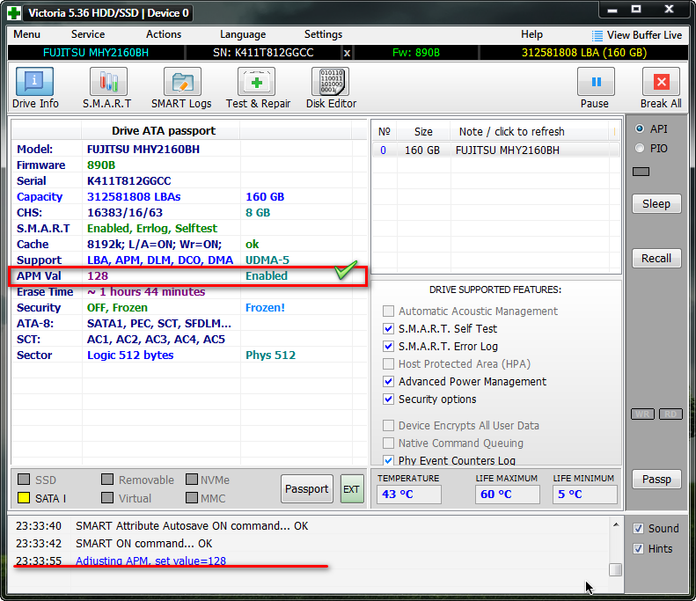This screenshot has height=601, width=696.
Task: Click the View Buffer Live icon
Action: (x=597, y=35)
